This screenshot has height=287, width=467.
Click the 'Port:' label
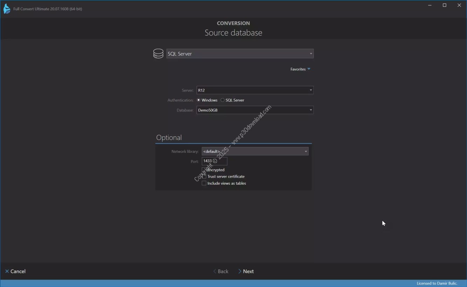point(194,162)
